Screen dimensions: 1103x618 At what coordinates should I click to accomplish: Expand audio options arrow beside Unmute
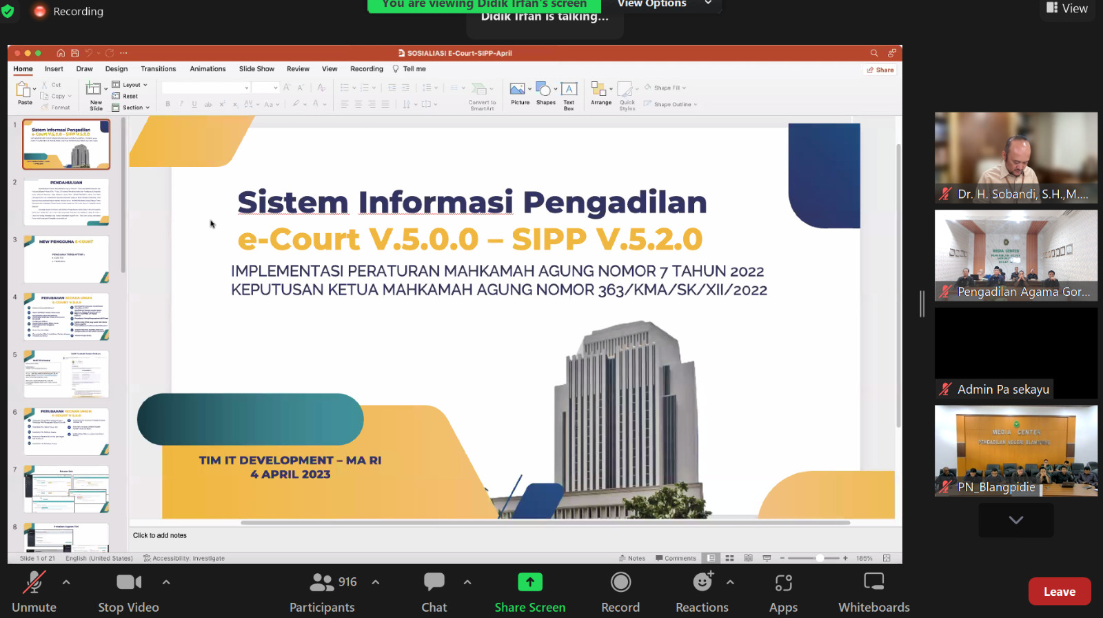click(66, 582)
